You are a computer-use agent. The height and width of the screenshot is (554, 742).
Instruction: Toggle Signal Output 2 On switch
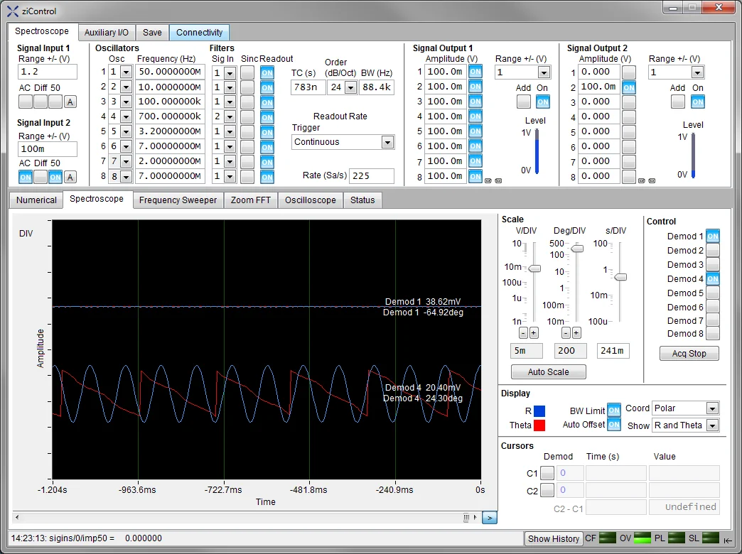click(x=697, y=102)
